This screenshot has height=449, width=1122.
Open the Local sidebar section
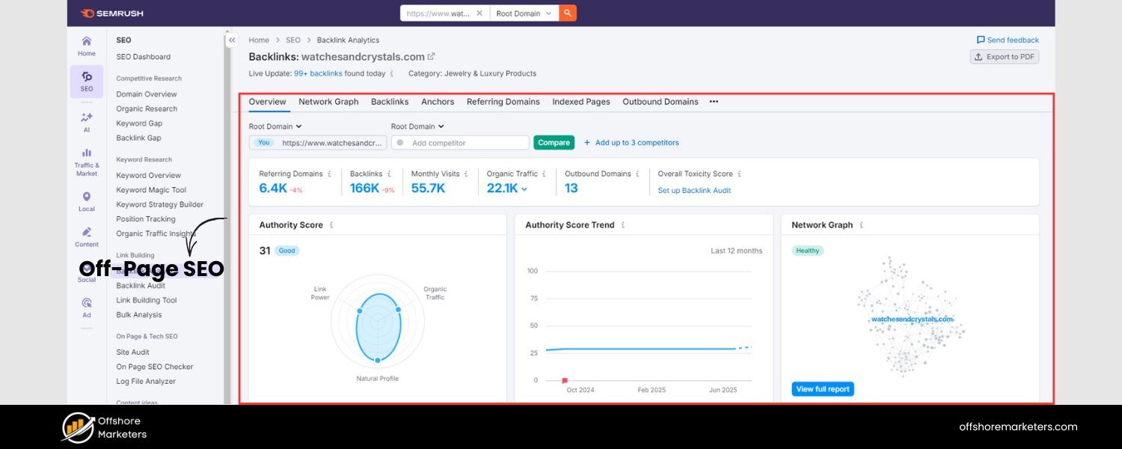point(87,201)
